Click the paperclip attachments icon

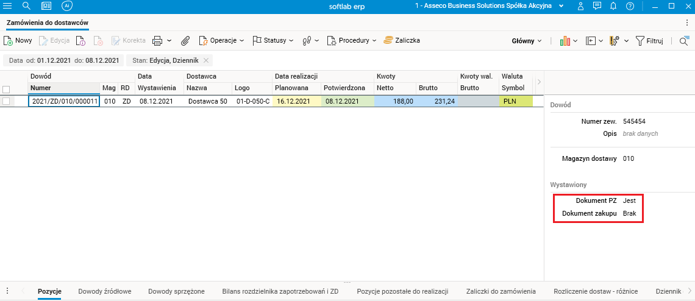(x=185, y=41)
